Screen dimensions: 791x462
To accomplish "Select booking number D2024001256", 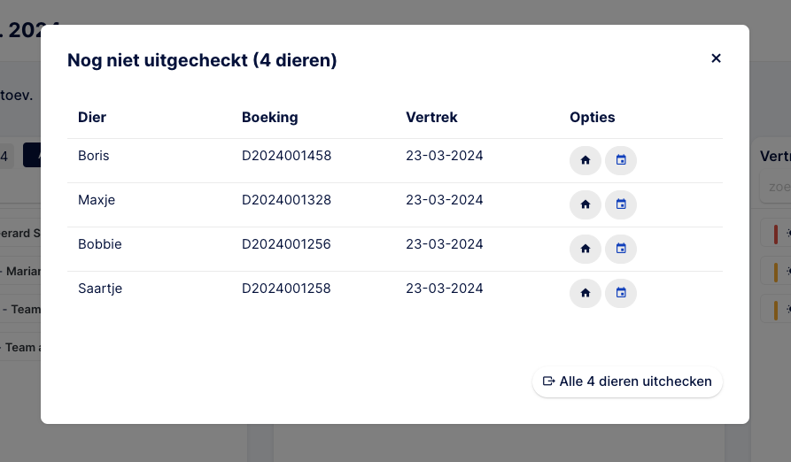I will [286, 244].
